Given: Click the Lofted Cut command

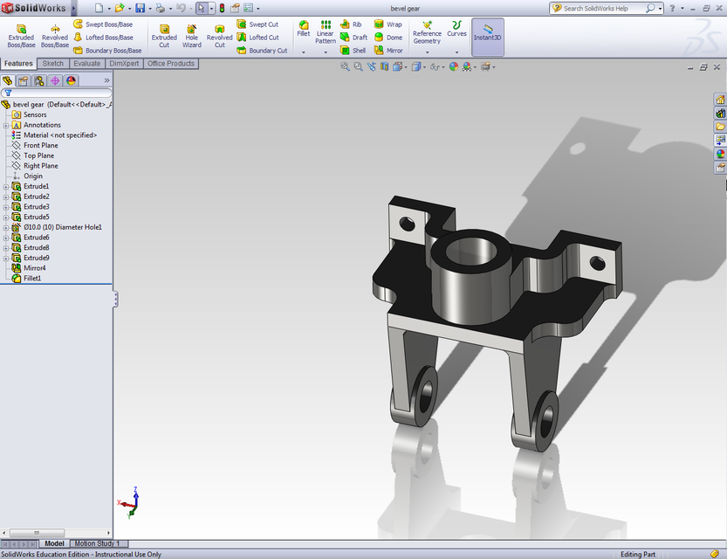Looking at the screenshot, I should [x=263, y=37].
